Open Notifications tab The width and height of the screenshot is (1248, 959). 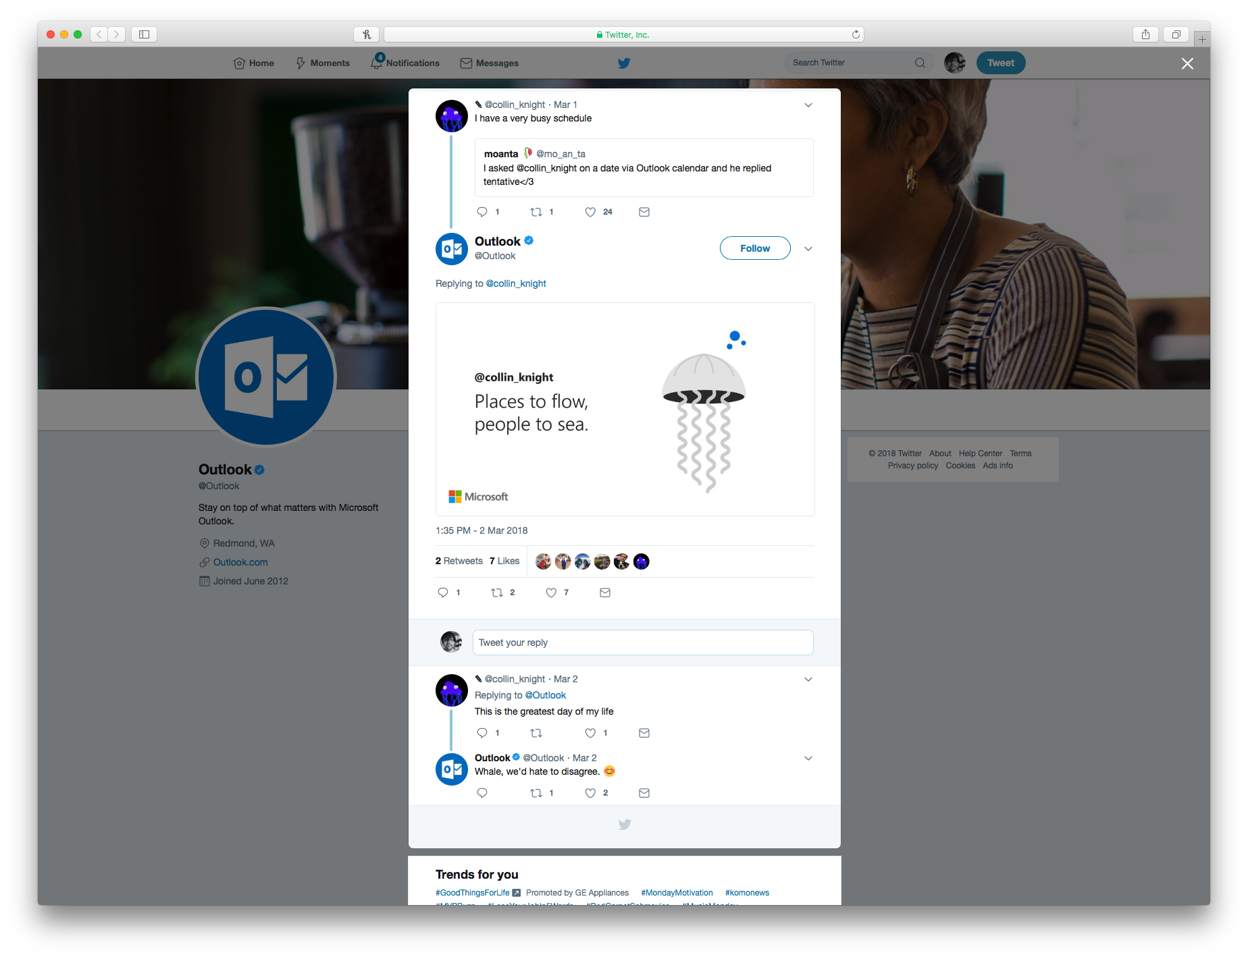(405, 63)
